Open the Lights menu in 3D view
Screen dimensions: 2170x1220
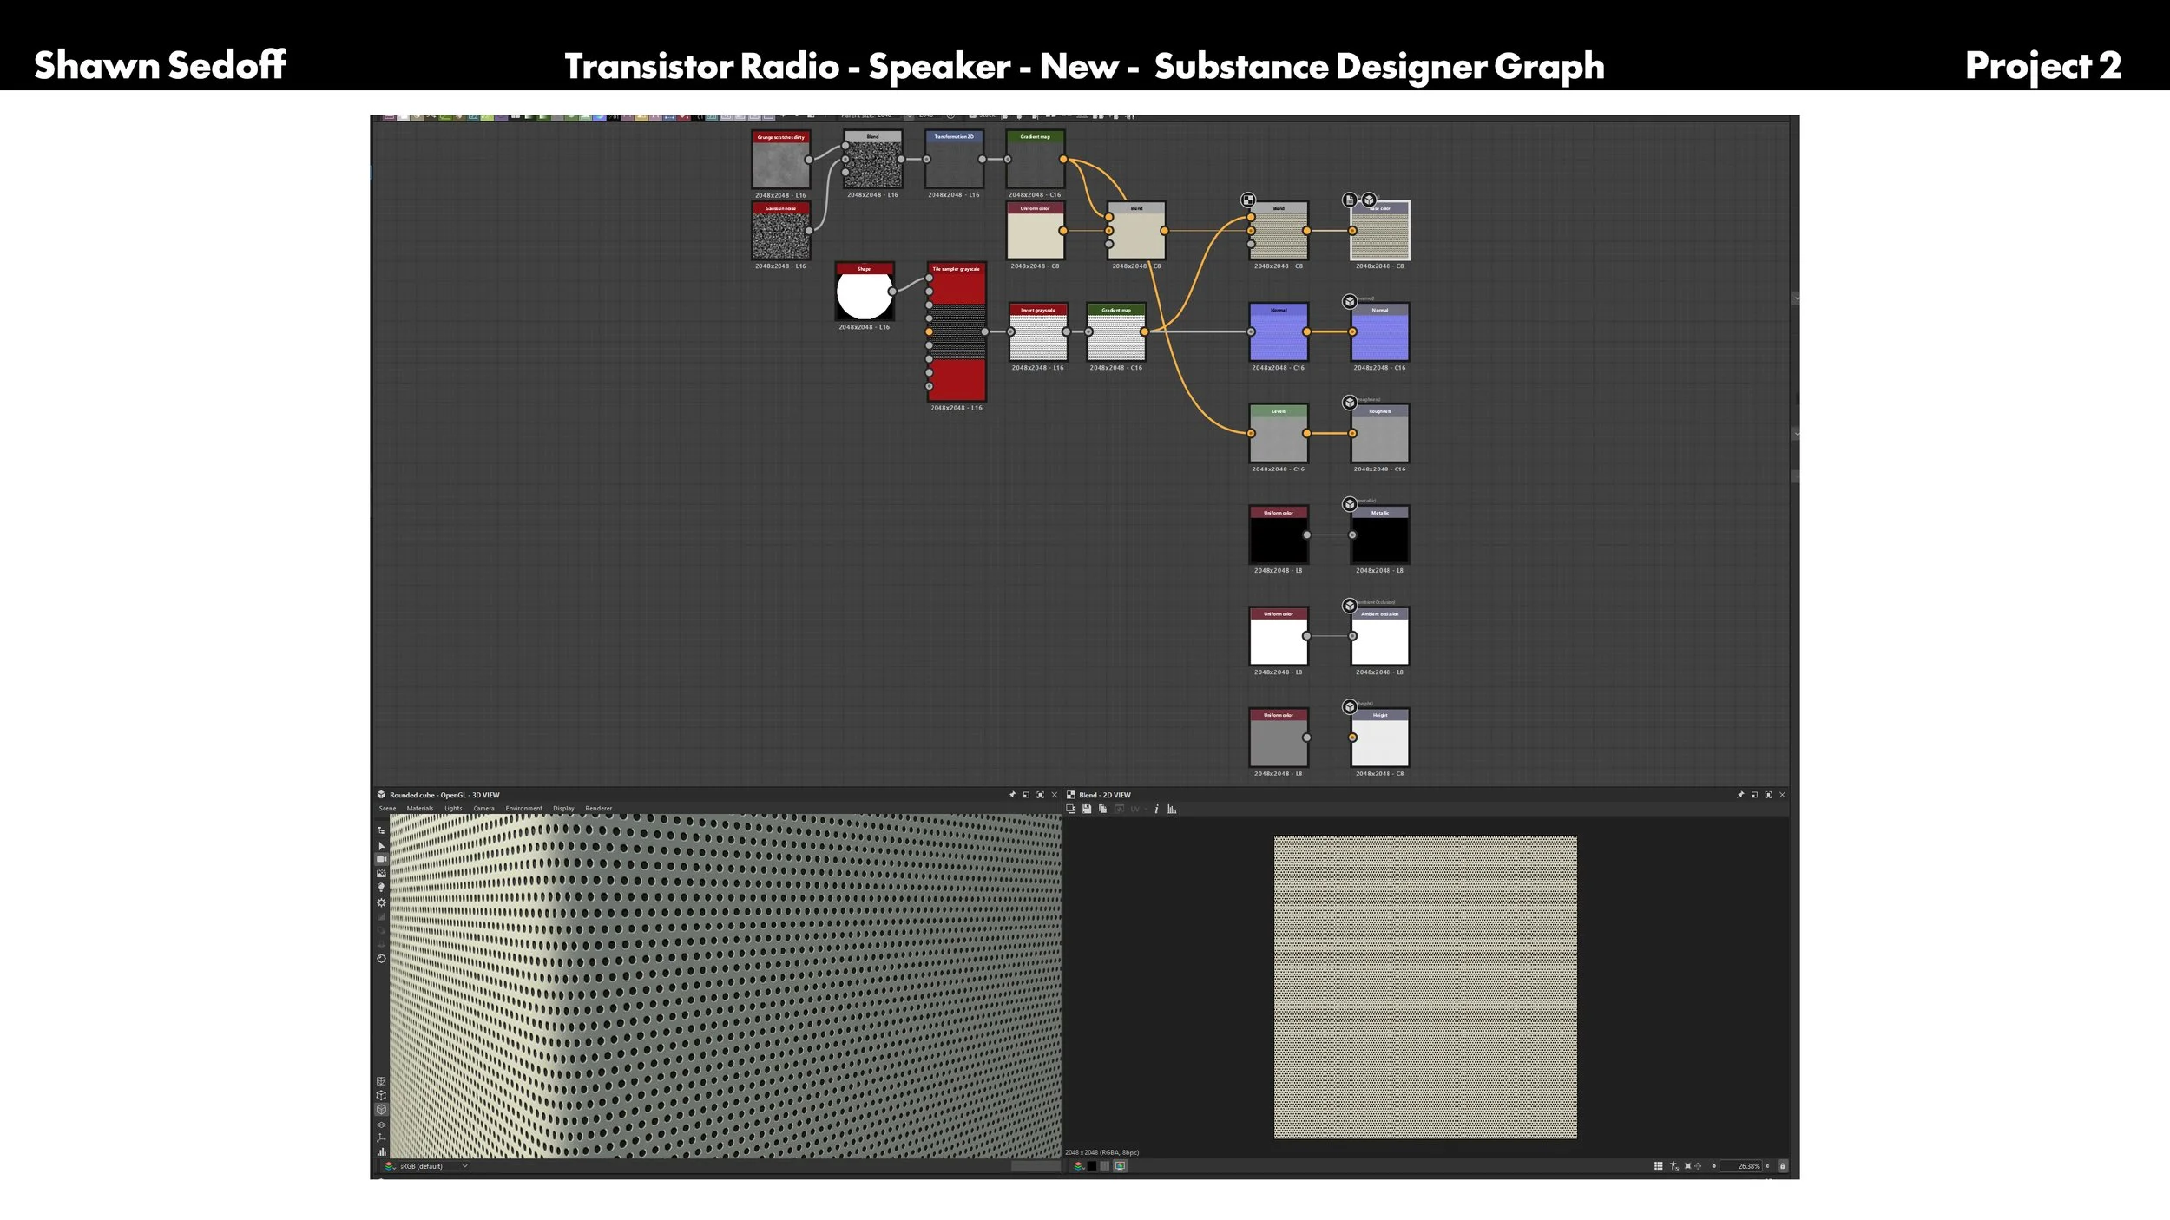[x=453, y=808]
